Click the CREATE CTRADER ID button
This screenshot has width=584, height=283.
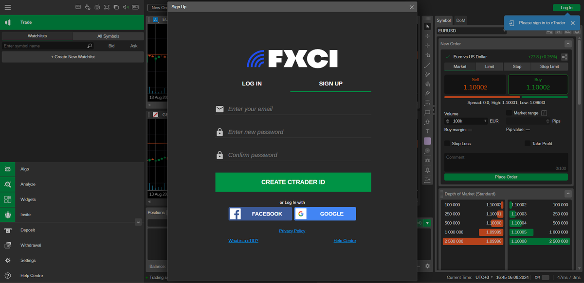[x=293, y=182]
